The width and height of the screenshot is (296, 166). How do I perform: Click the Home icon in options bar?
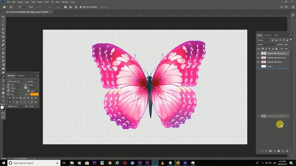click(x=4, y=7)
